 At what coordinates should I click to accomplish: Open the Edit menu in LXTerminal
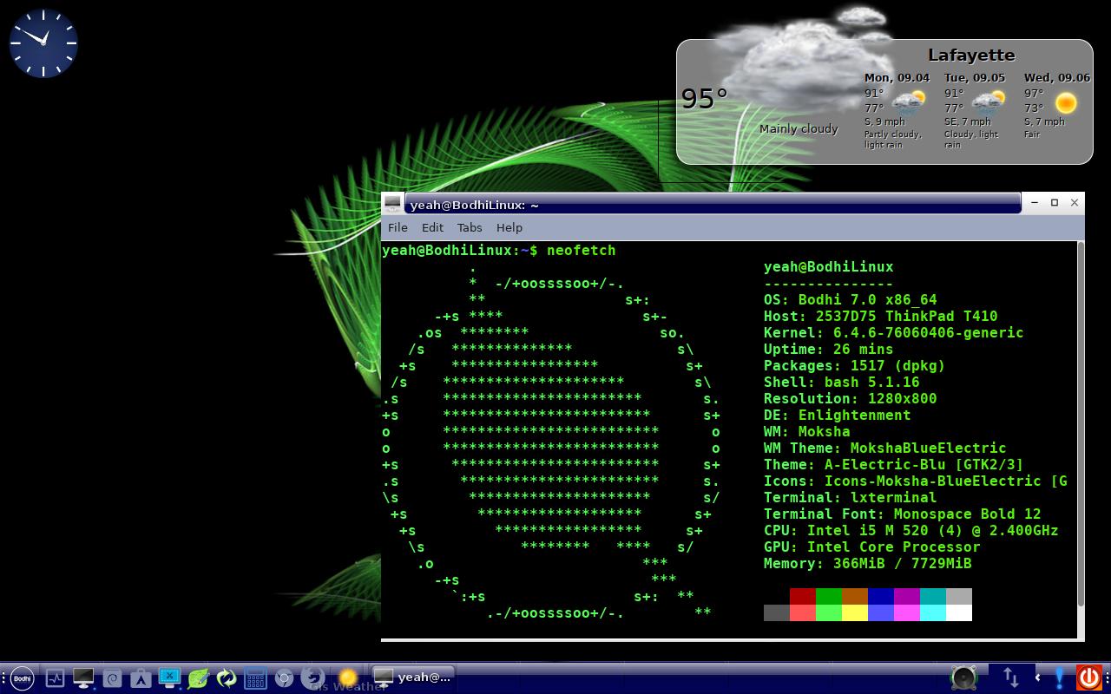(x=432, y=227)
